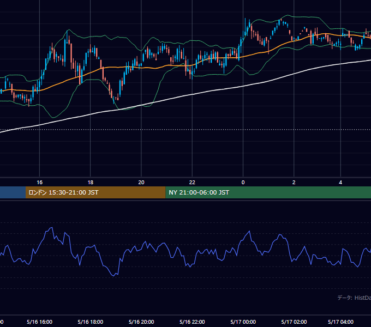Click the hour label 4 on price chart axis
The width and height of the screenshot is (371, 327).
(x=340, y=183)
